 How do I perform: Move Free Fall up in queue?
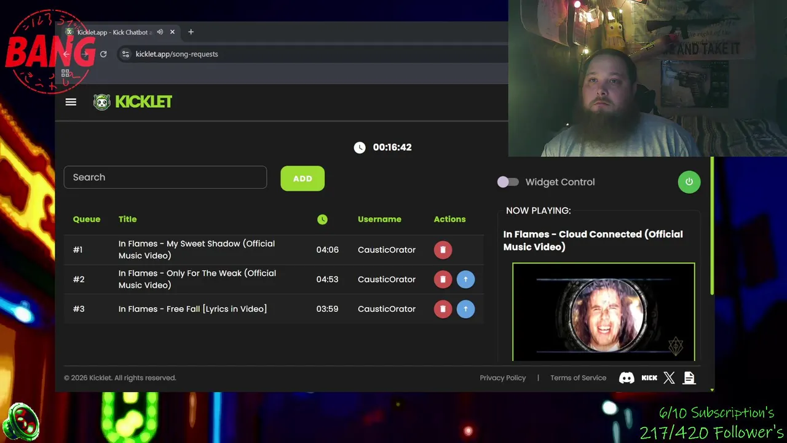pyautogui.click(x=465, y=309)
